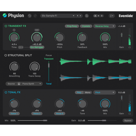Toggle the Bypass button
Viewport: 136px width, 136px height.
pyautogui.click(x=128, y=120)
